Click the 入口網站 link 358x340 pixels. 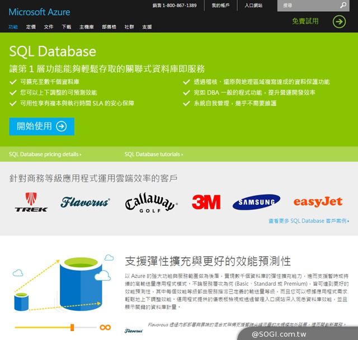pyautogui.click(x=253, y=5)
